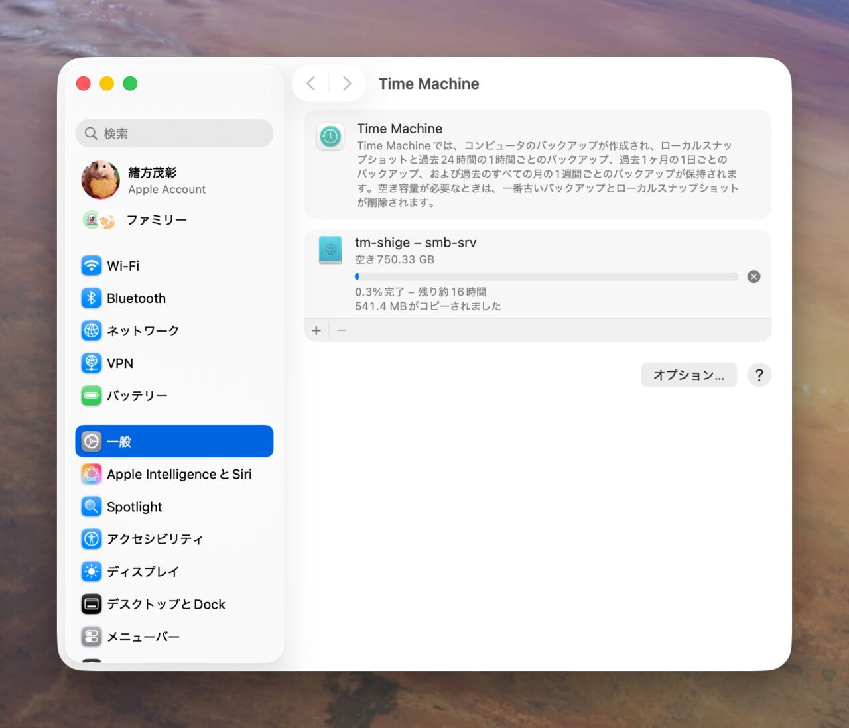Click the yellow minimize window button
The height and width of the screenshot is (728, 849).
point(107,83)
